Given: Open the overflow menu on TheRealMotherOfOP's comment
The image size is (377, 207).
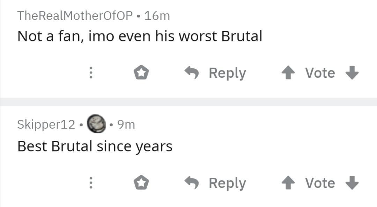Looking at the screenshot, I should 91,72.
